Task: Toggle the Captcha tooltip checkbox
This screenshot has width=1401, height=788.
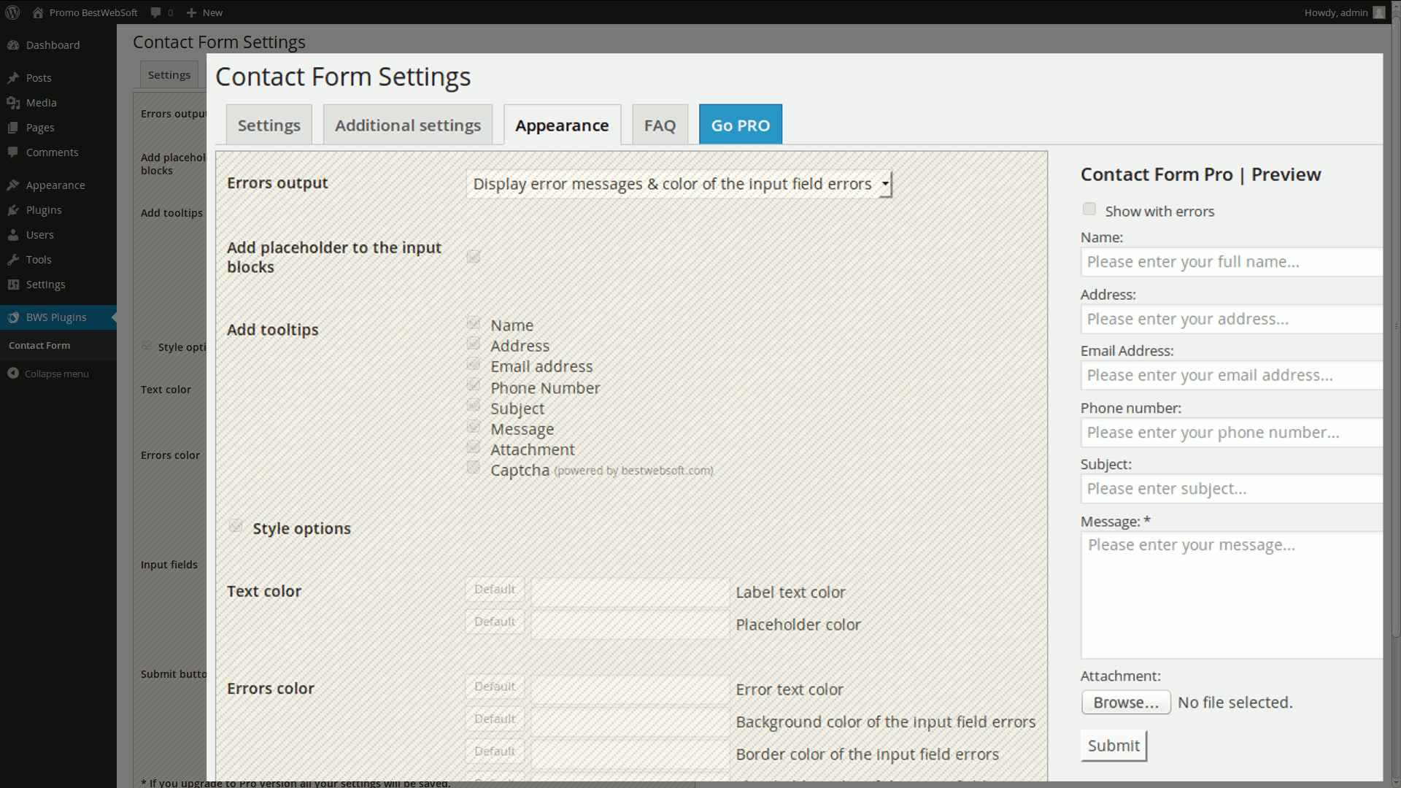Action: 474,468
